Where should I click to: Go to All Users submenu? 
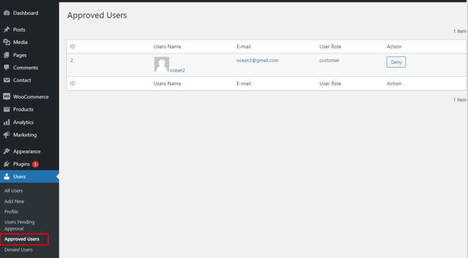[13, 190]
